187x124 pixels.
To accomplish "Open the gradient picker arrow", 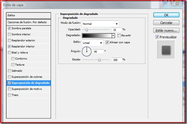I will [113, 36].
